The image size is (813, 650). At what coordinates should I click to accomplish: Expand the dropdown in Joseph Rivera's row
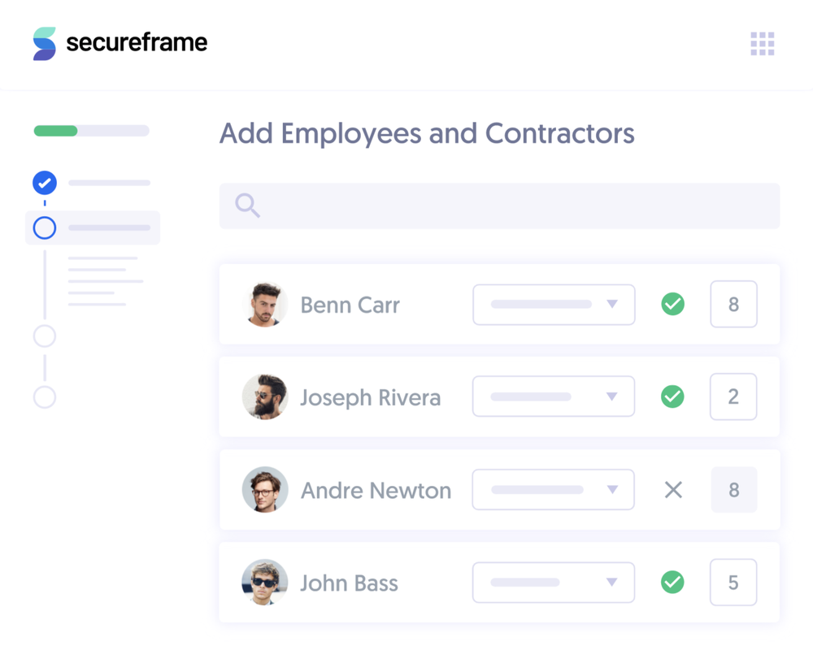click(554, 397)
